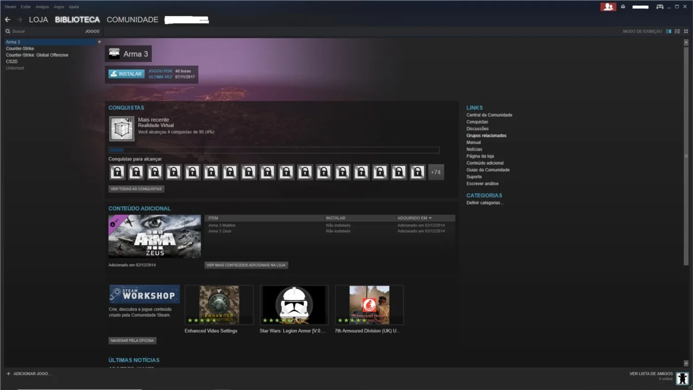Select the Arma 3 Malden DLC row

point(330,225)
